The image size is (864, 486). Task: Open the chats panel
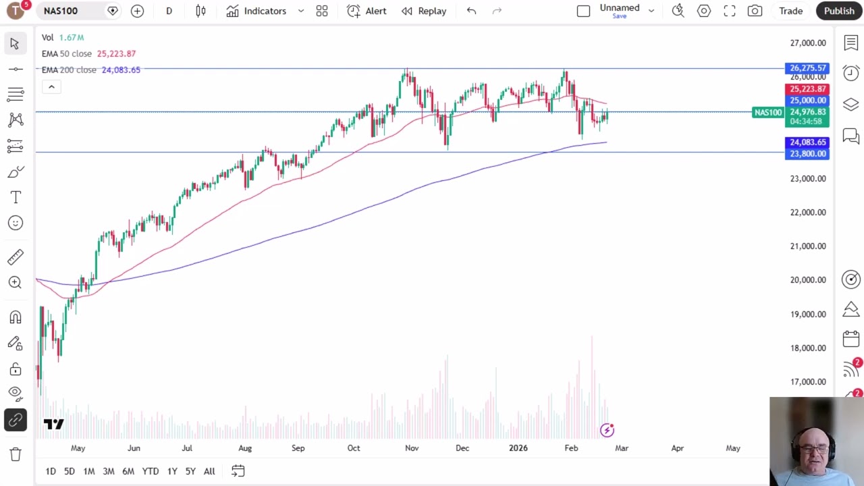tap(850, 136)
